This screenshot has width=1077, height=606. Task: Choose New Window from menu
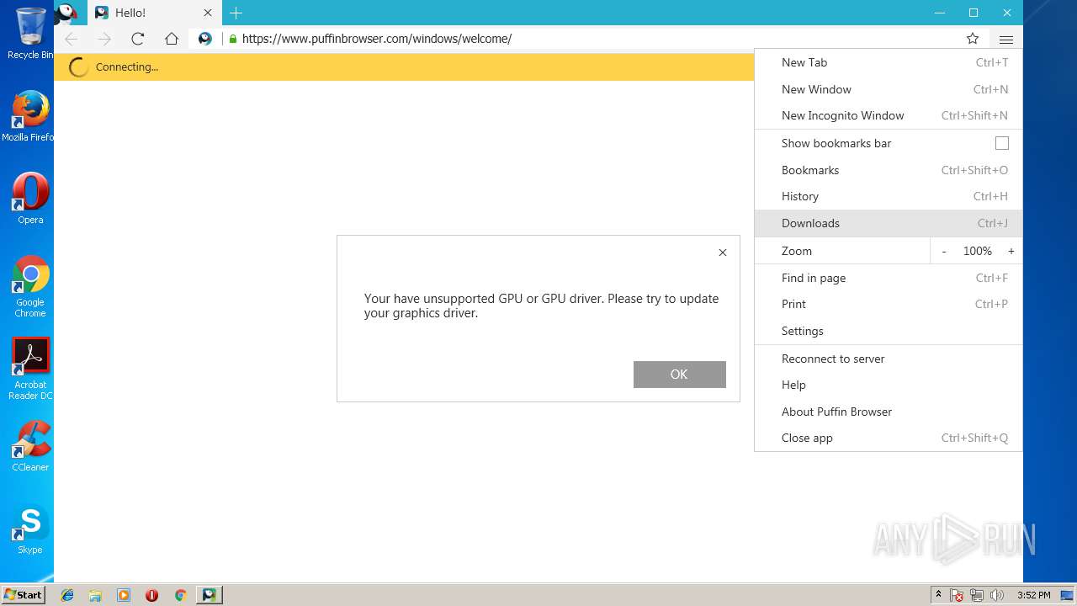[x=889, y=89]
